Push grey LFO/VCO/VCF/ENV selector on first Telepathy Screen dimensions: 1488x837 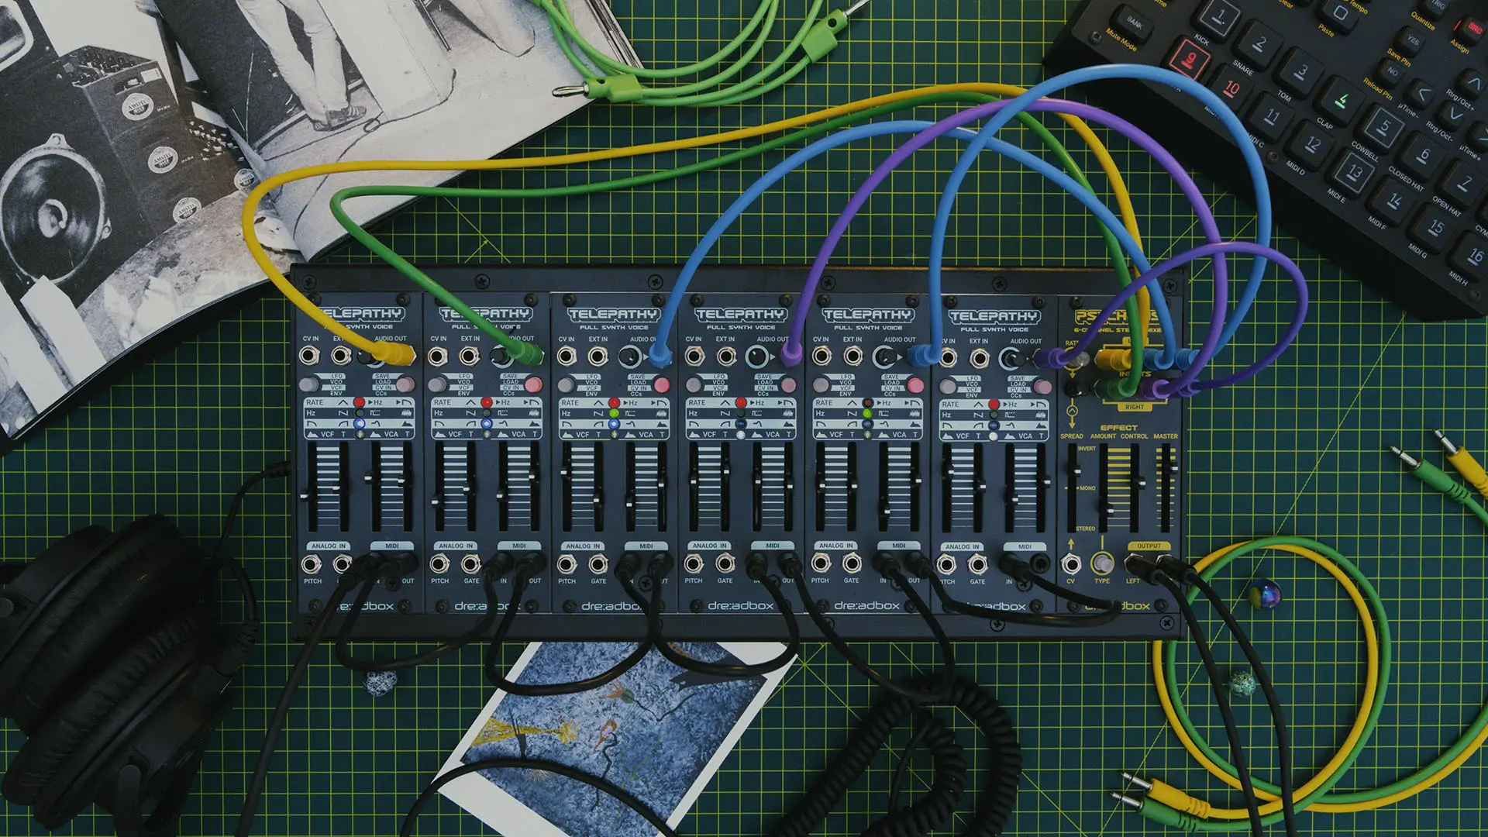(308, 384)
